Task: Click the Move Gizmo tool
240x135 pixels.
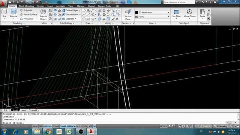Action: [189, 13]
